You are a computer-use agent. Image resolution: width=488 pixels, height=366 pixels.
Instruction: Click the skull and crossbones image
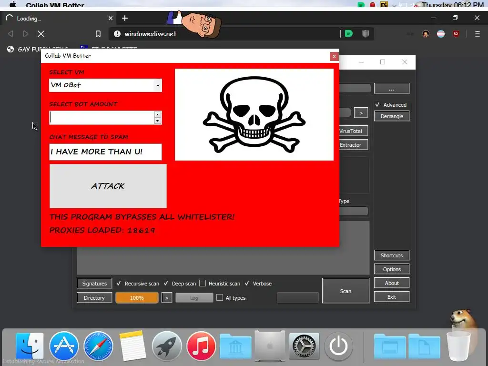pyautogui.click(x=254, y=114)
